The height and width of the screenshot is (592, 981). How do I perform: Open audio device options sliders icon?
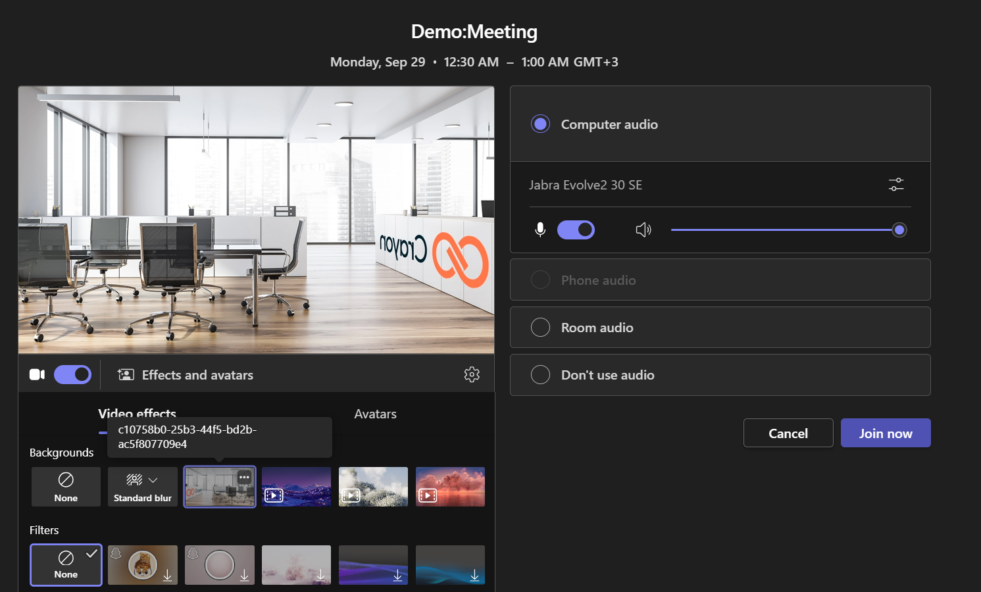point(895,185)
